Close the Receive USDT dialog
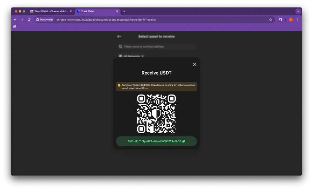313x190 pixels. click(x=194, y=64)
